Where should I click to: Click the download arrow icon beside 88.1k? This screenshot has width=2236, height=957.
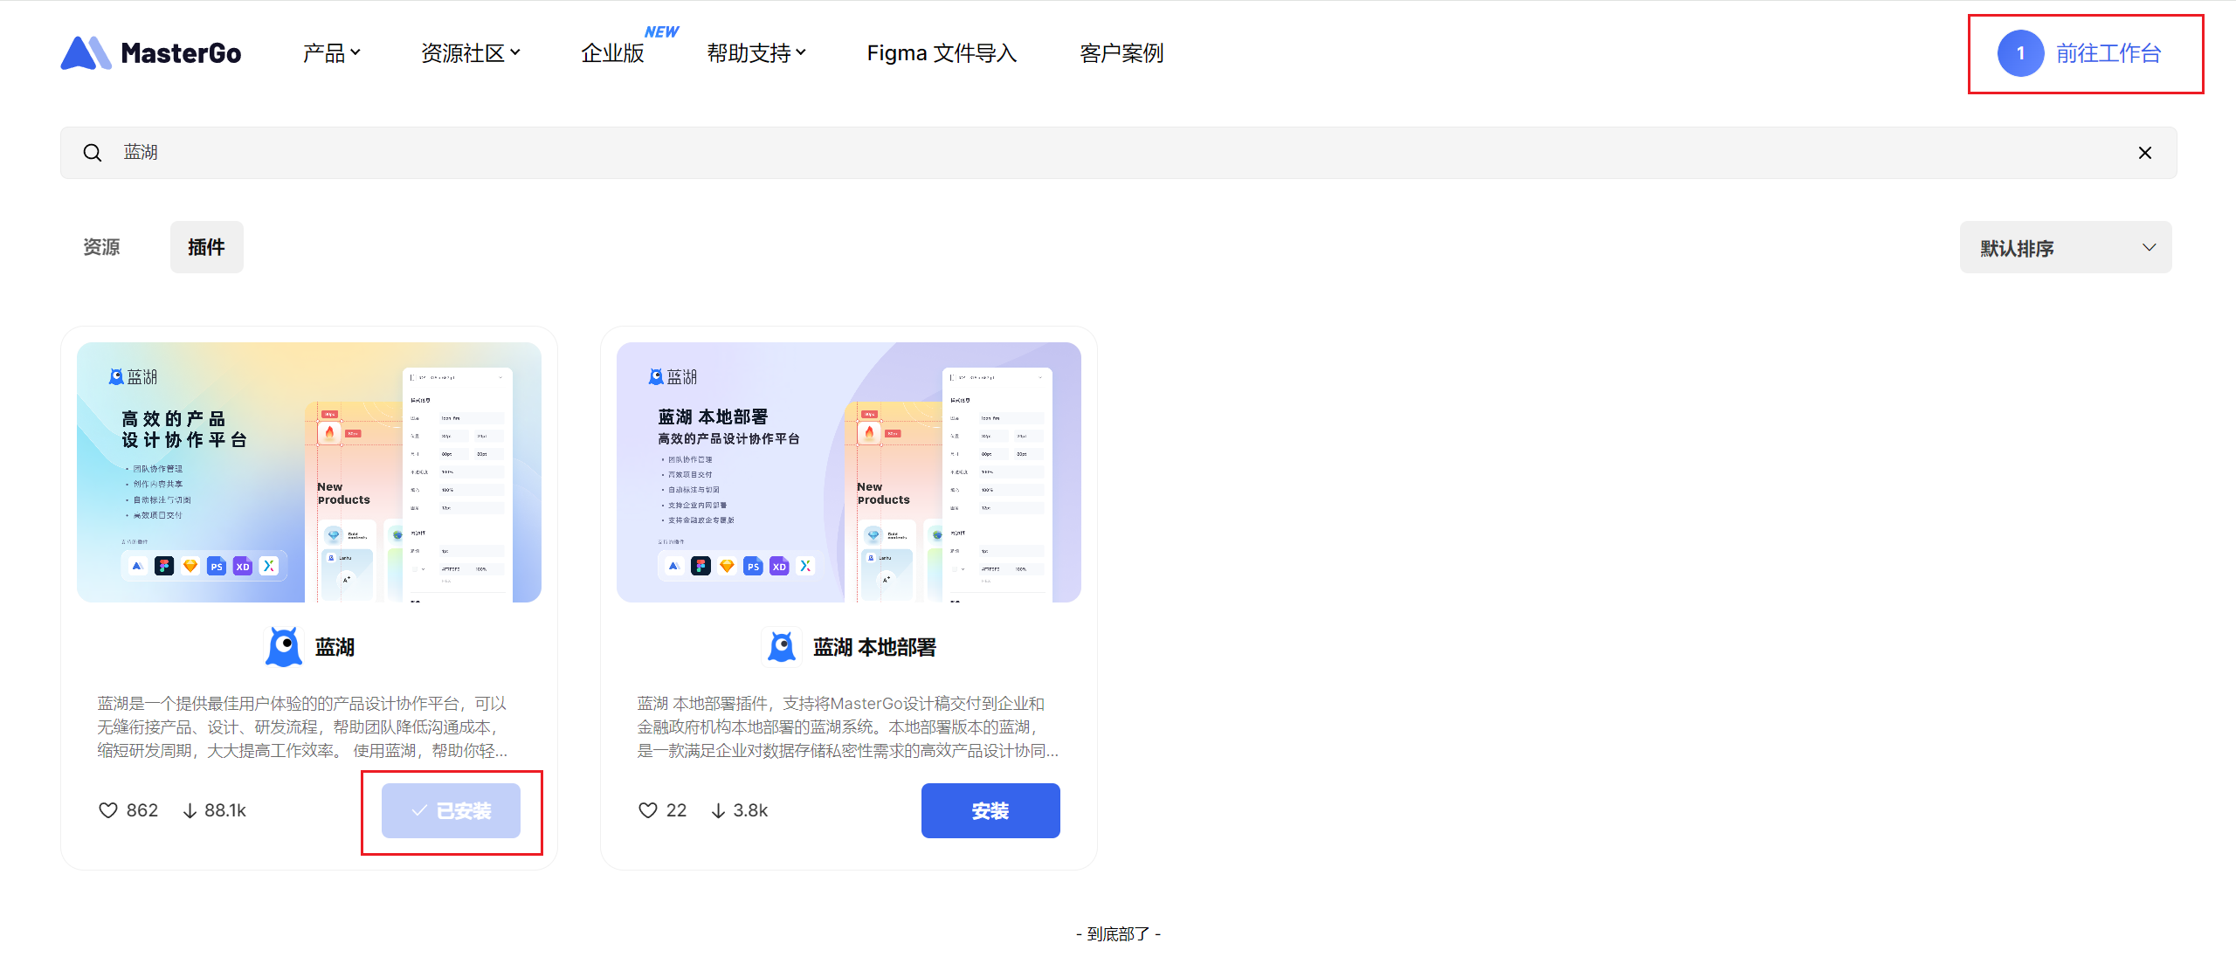coord(190,810)
